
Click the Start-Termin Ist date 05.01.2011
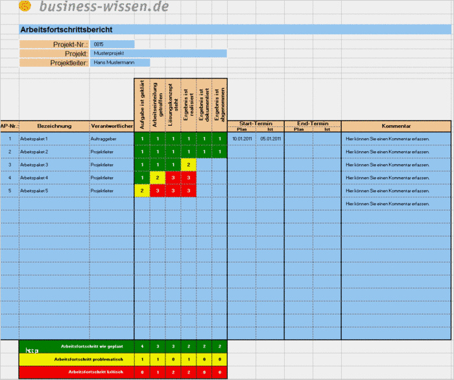pyautogui.click(x=270, y=139)
